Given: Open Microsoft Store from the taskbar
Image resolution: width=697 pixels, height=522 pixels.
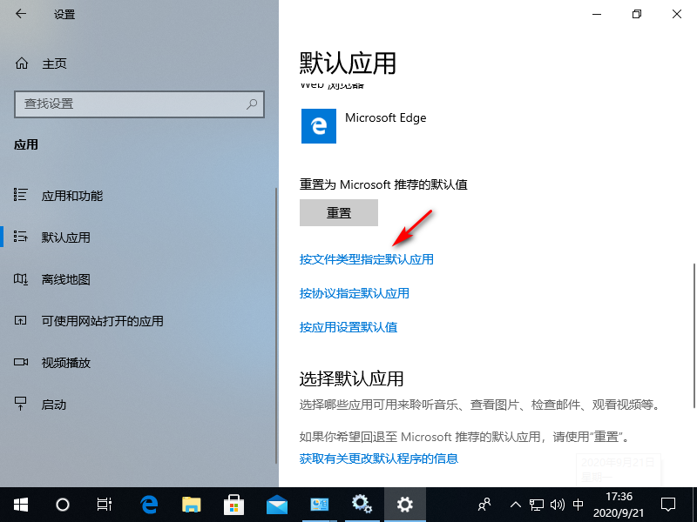Looking at the screenshot, I should point(233,504).
